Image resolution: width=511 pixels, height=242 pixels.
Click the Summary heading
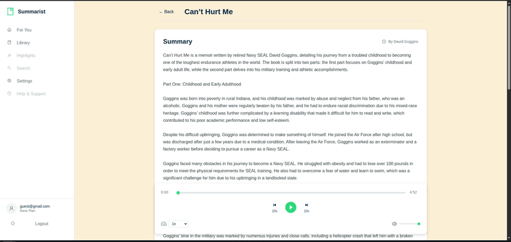[x=178, y=41]
